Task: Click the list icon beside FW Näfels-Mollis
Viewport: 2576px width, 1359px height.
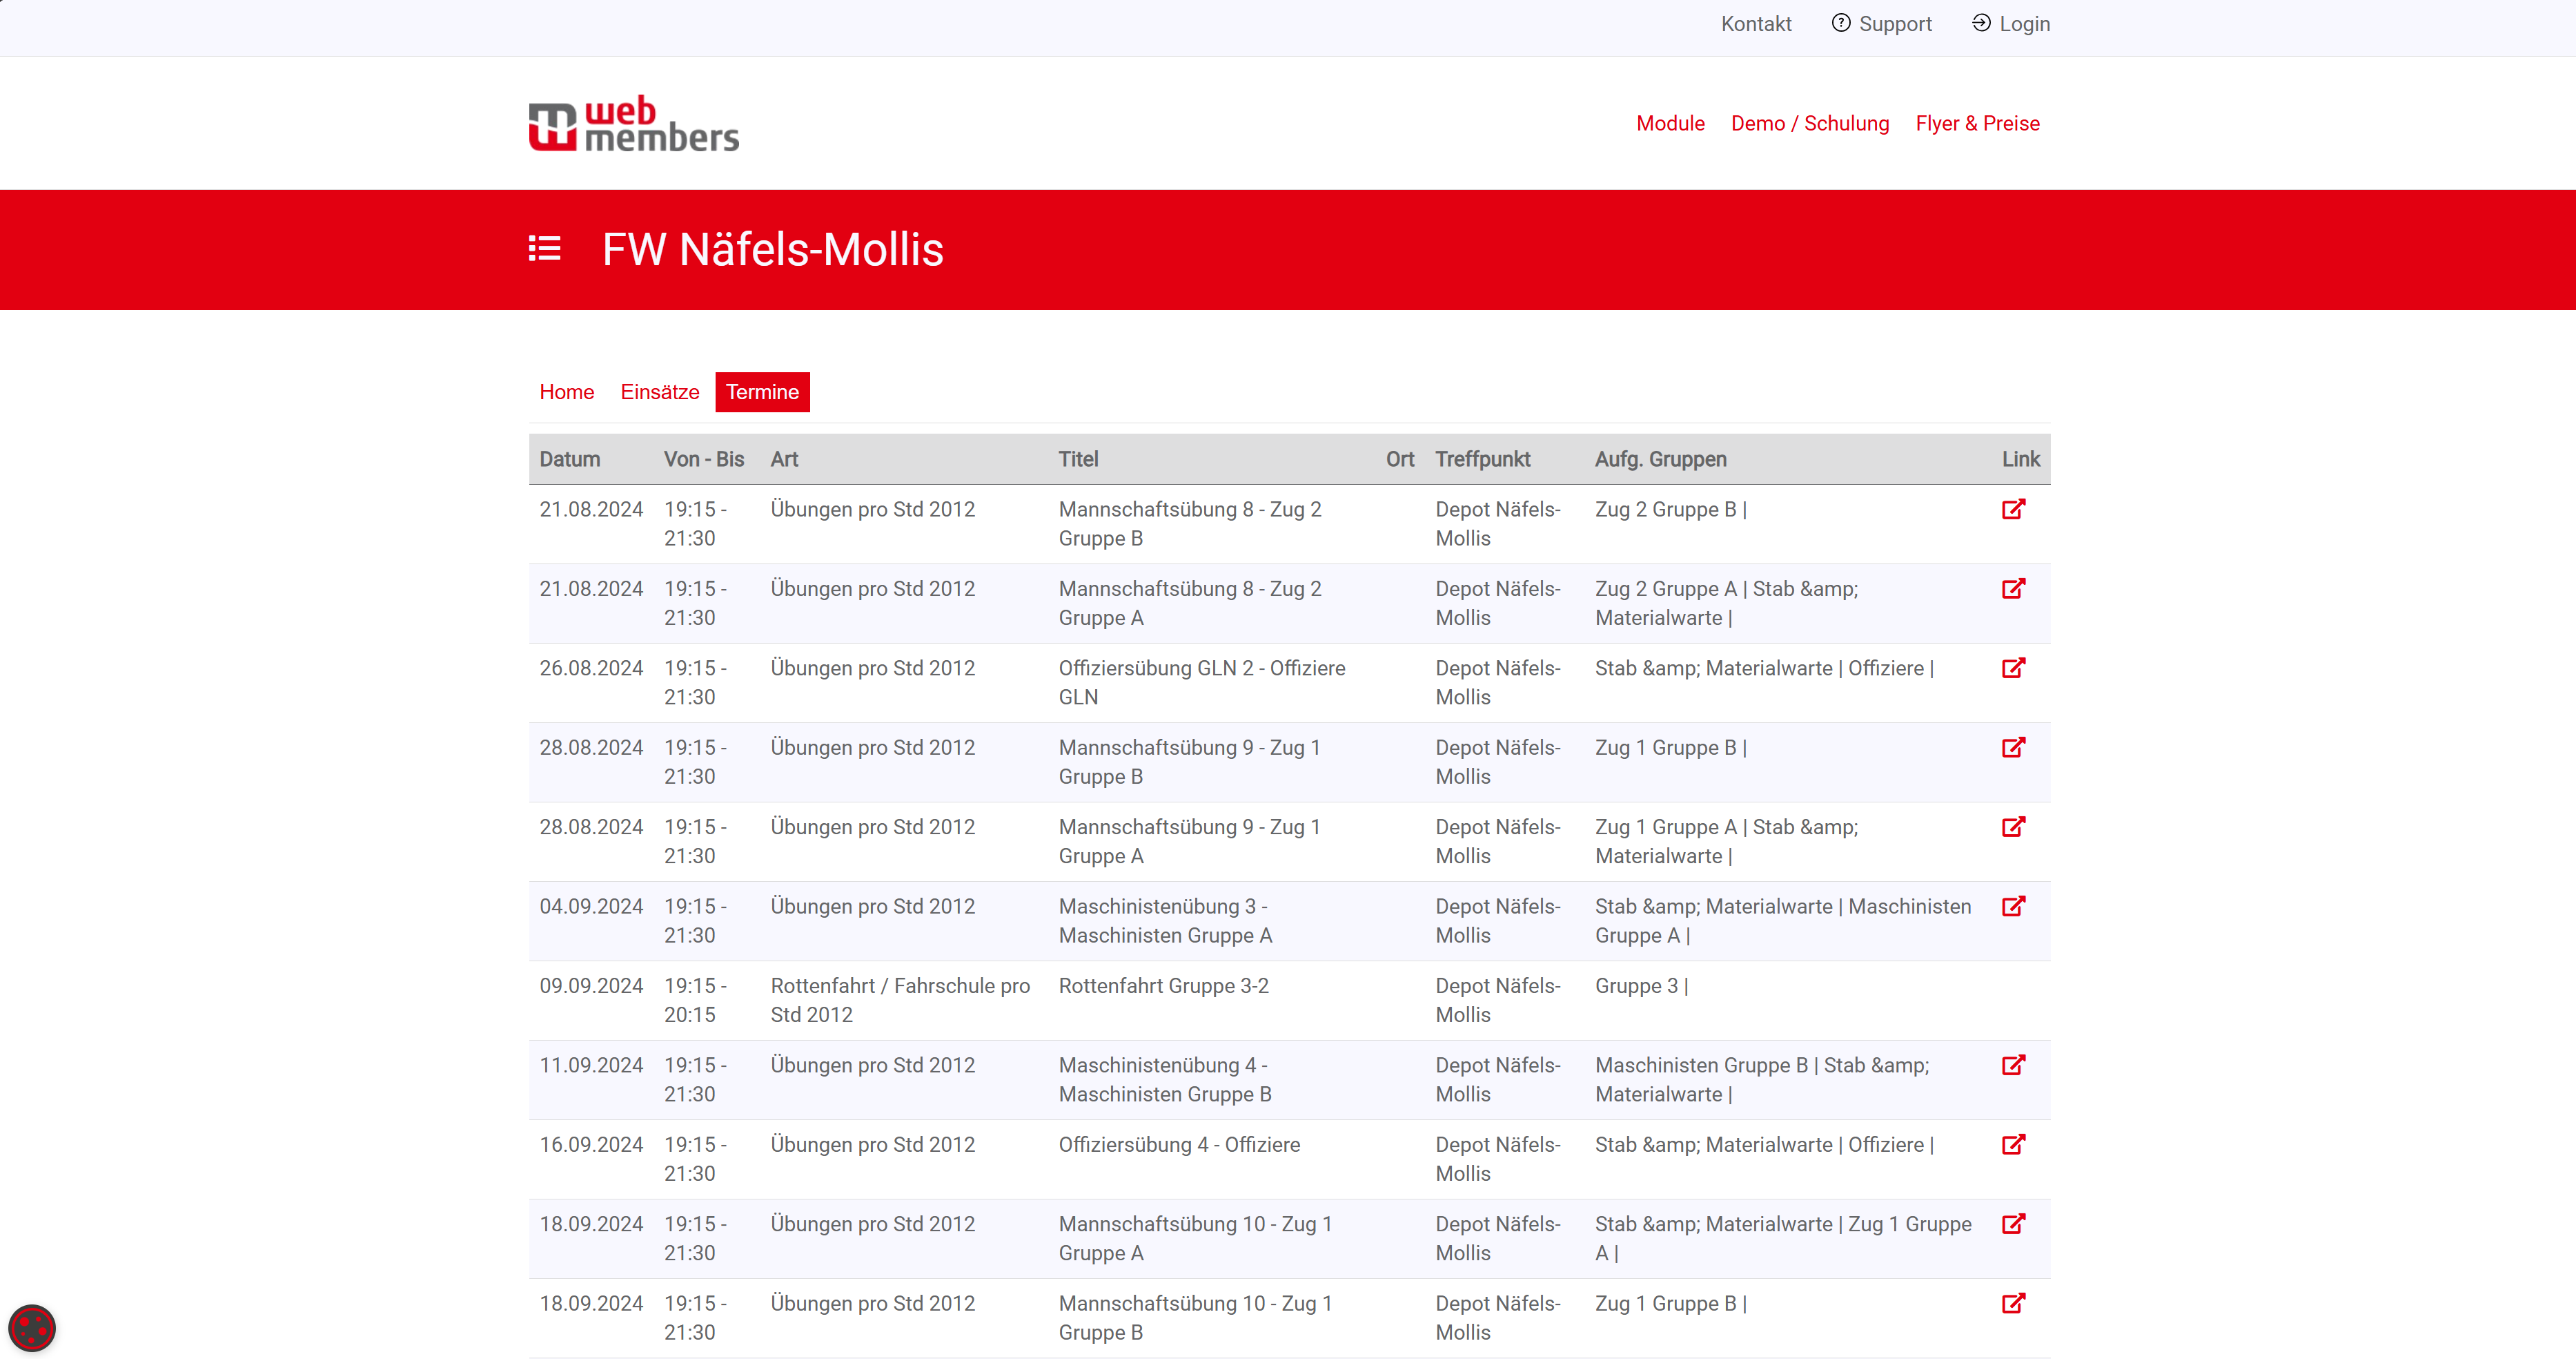Action: 544,248
